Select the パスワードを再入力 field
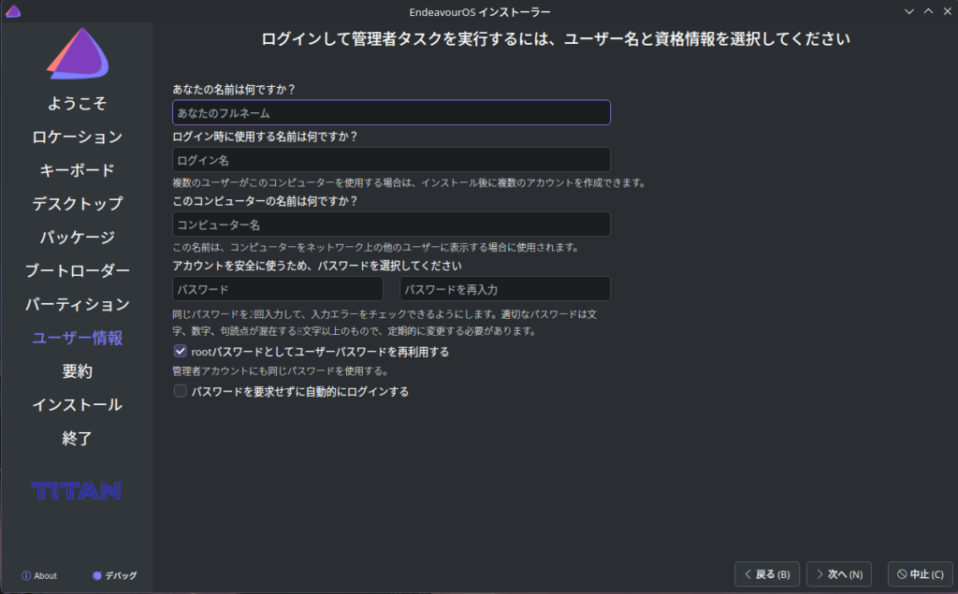958x594 pixels. click(x=504, y=289)
